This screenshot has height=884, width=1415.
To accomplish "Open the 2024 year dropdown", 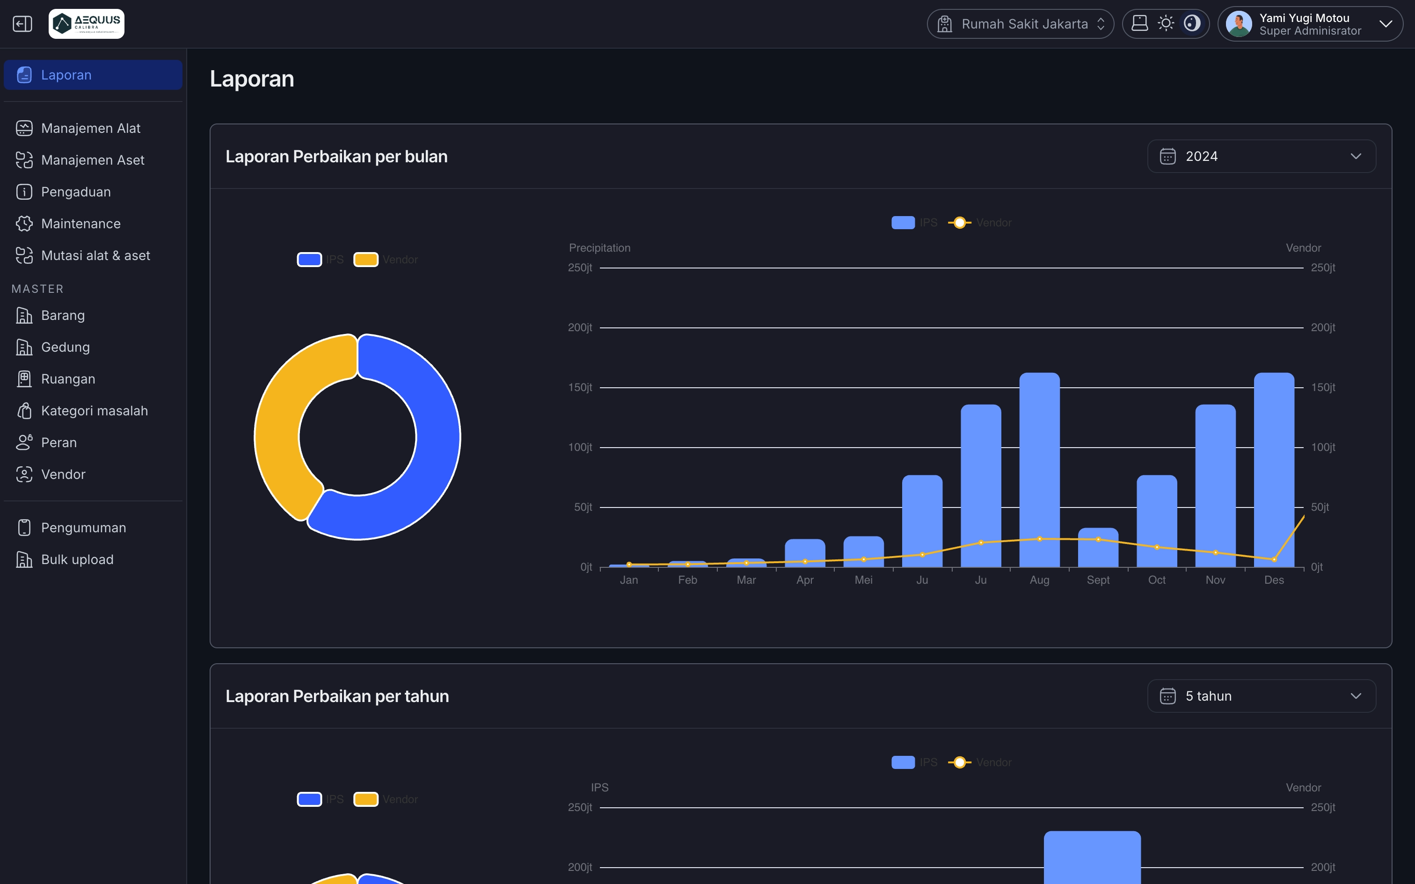I will coord(1261,156).
